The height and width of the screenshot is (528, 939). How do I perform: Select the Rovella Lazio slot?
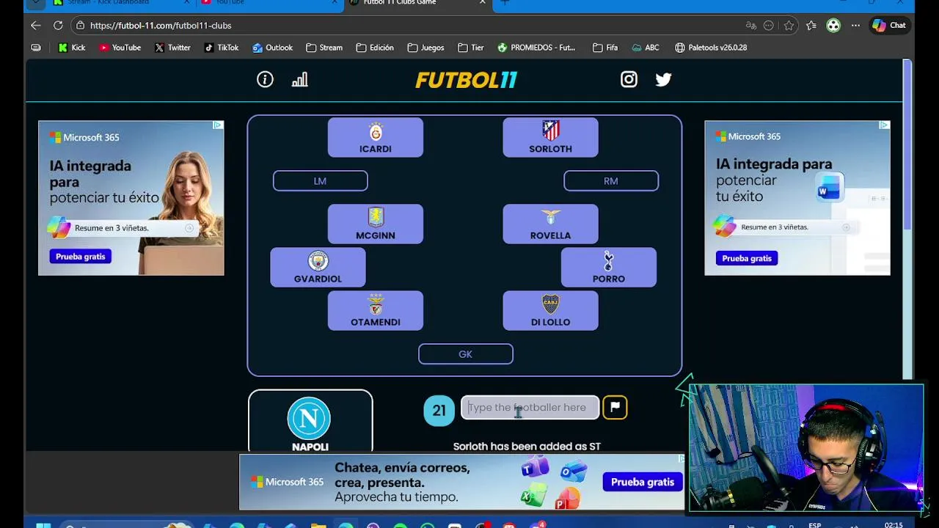pyautogui.click(x=550, y=224)
